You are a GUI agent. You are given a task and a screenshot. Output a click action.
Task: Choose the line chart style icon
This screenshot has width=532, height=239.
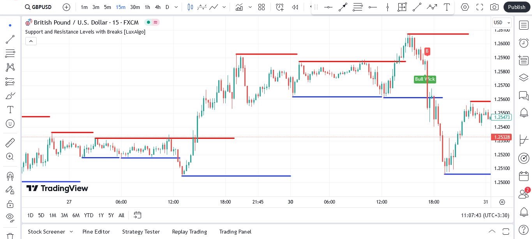(x=214, y=7)
